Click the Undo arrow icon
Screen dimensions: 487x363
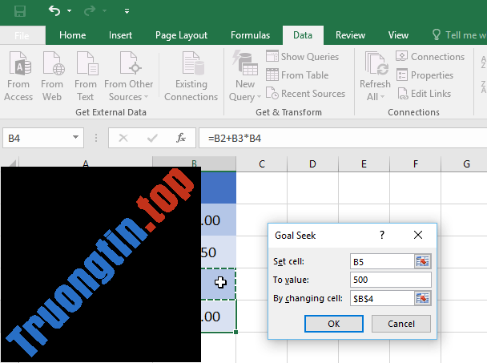pyautogui.click(x=54, y=11)
